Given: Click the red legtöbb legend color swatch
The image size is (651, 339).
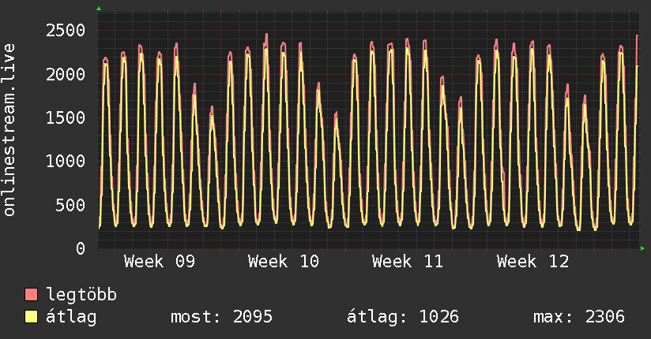Looking at the screenshot, I should coord(32,296).
